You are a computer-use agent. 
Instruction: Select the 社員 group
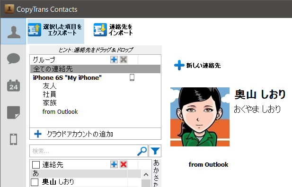(x=49, y=94)
